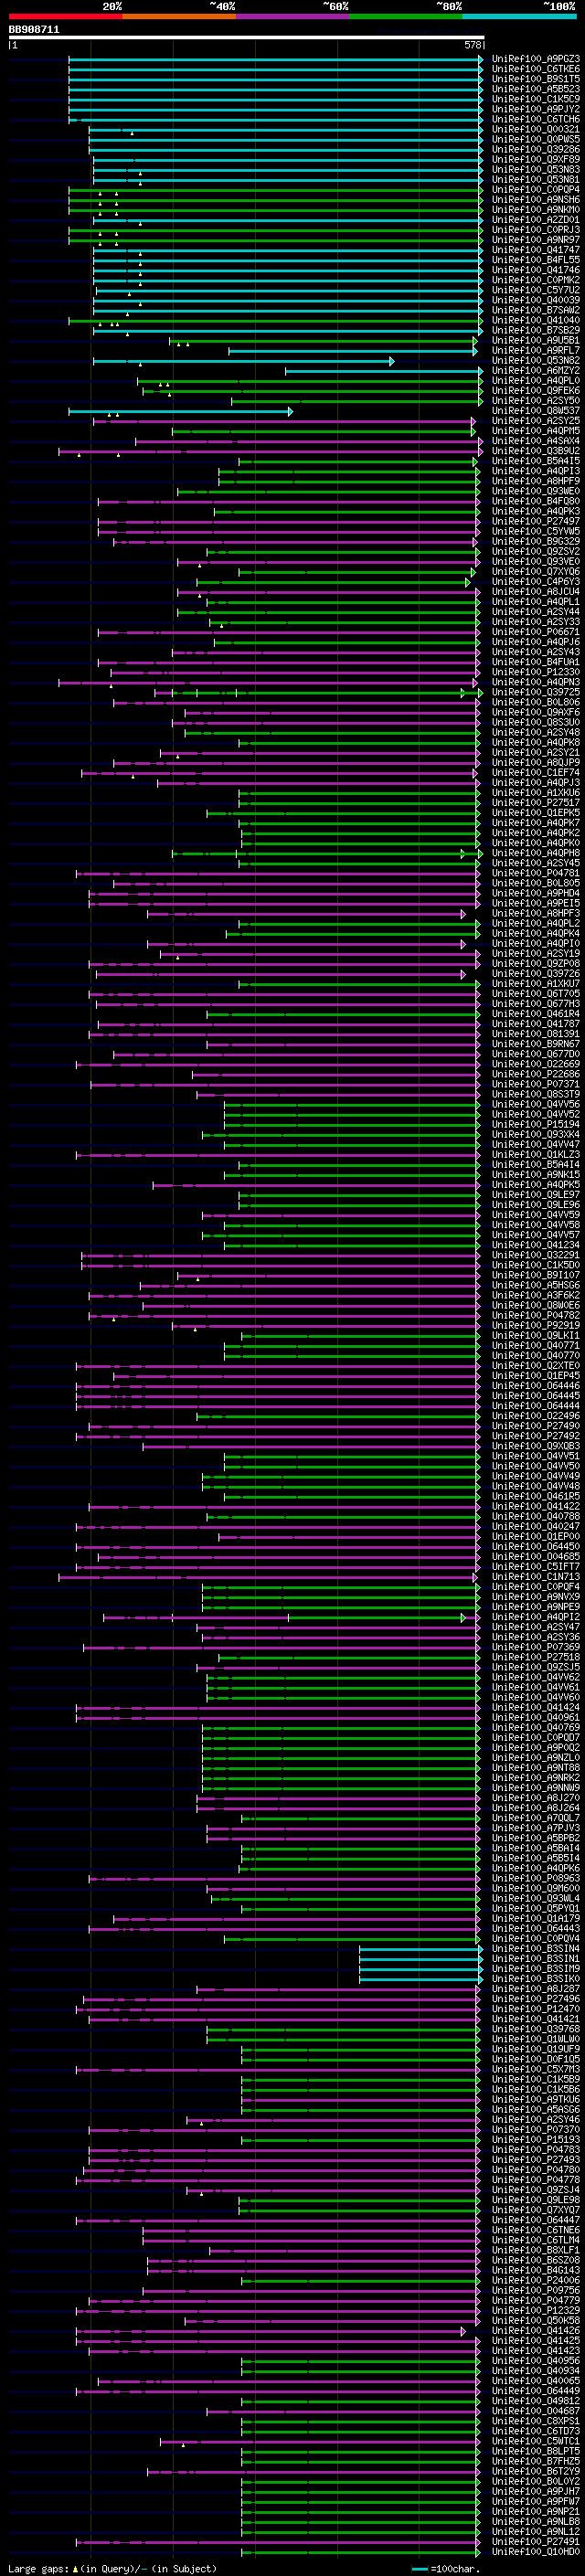Select the UniRef100_A7PJV3 label
Screen dimensions: 585x2576
click(x=536, y=1828)
